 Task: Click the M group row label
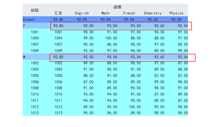click(x=24, y=57)
